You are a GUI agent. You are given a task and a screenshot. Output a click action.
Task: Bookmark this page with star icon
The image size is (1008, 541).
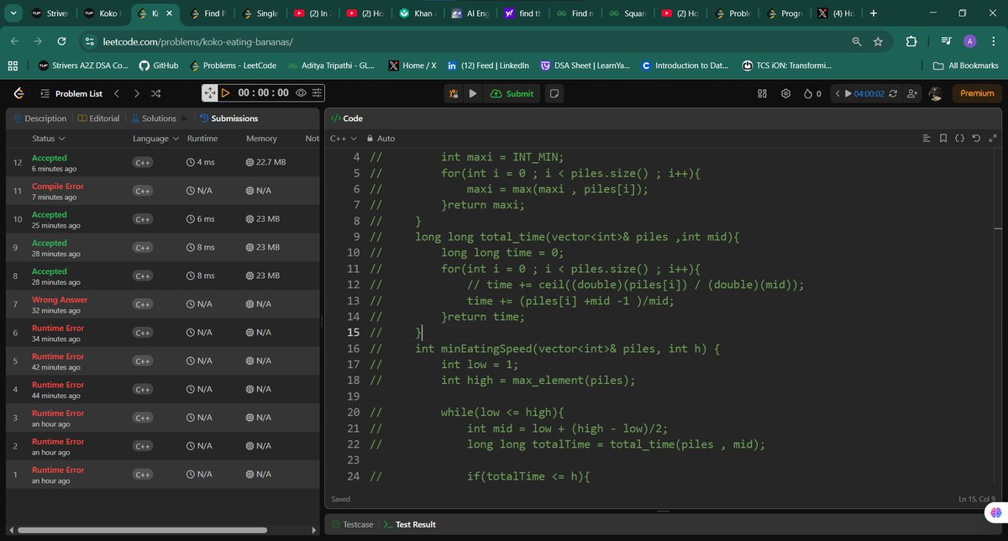(878, 41)
